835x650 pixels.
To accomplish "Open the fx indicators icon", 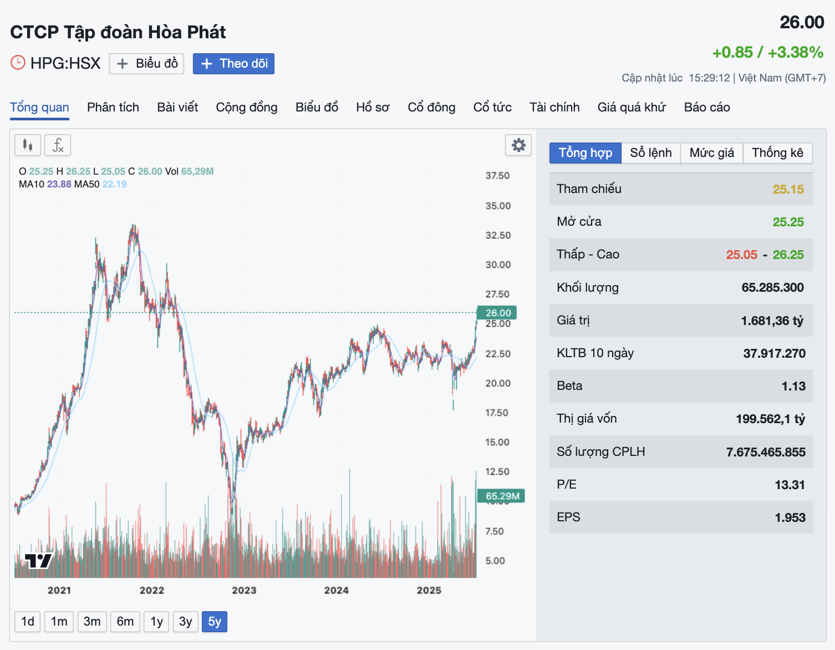I will (58, 145).
